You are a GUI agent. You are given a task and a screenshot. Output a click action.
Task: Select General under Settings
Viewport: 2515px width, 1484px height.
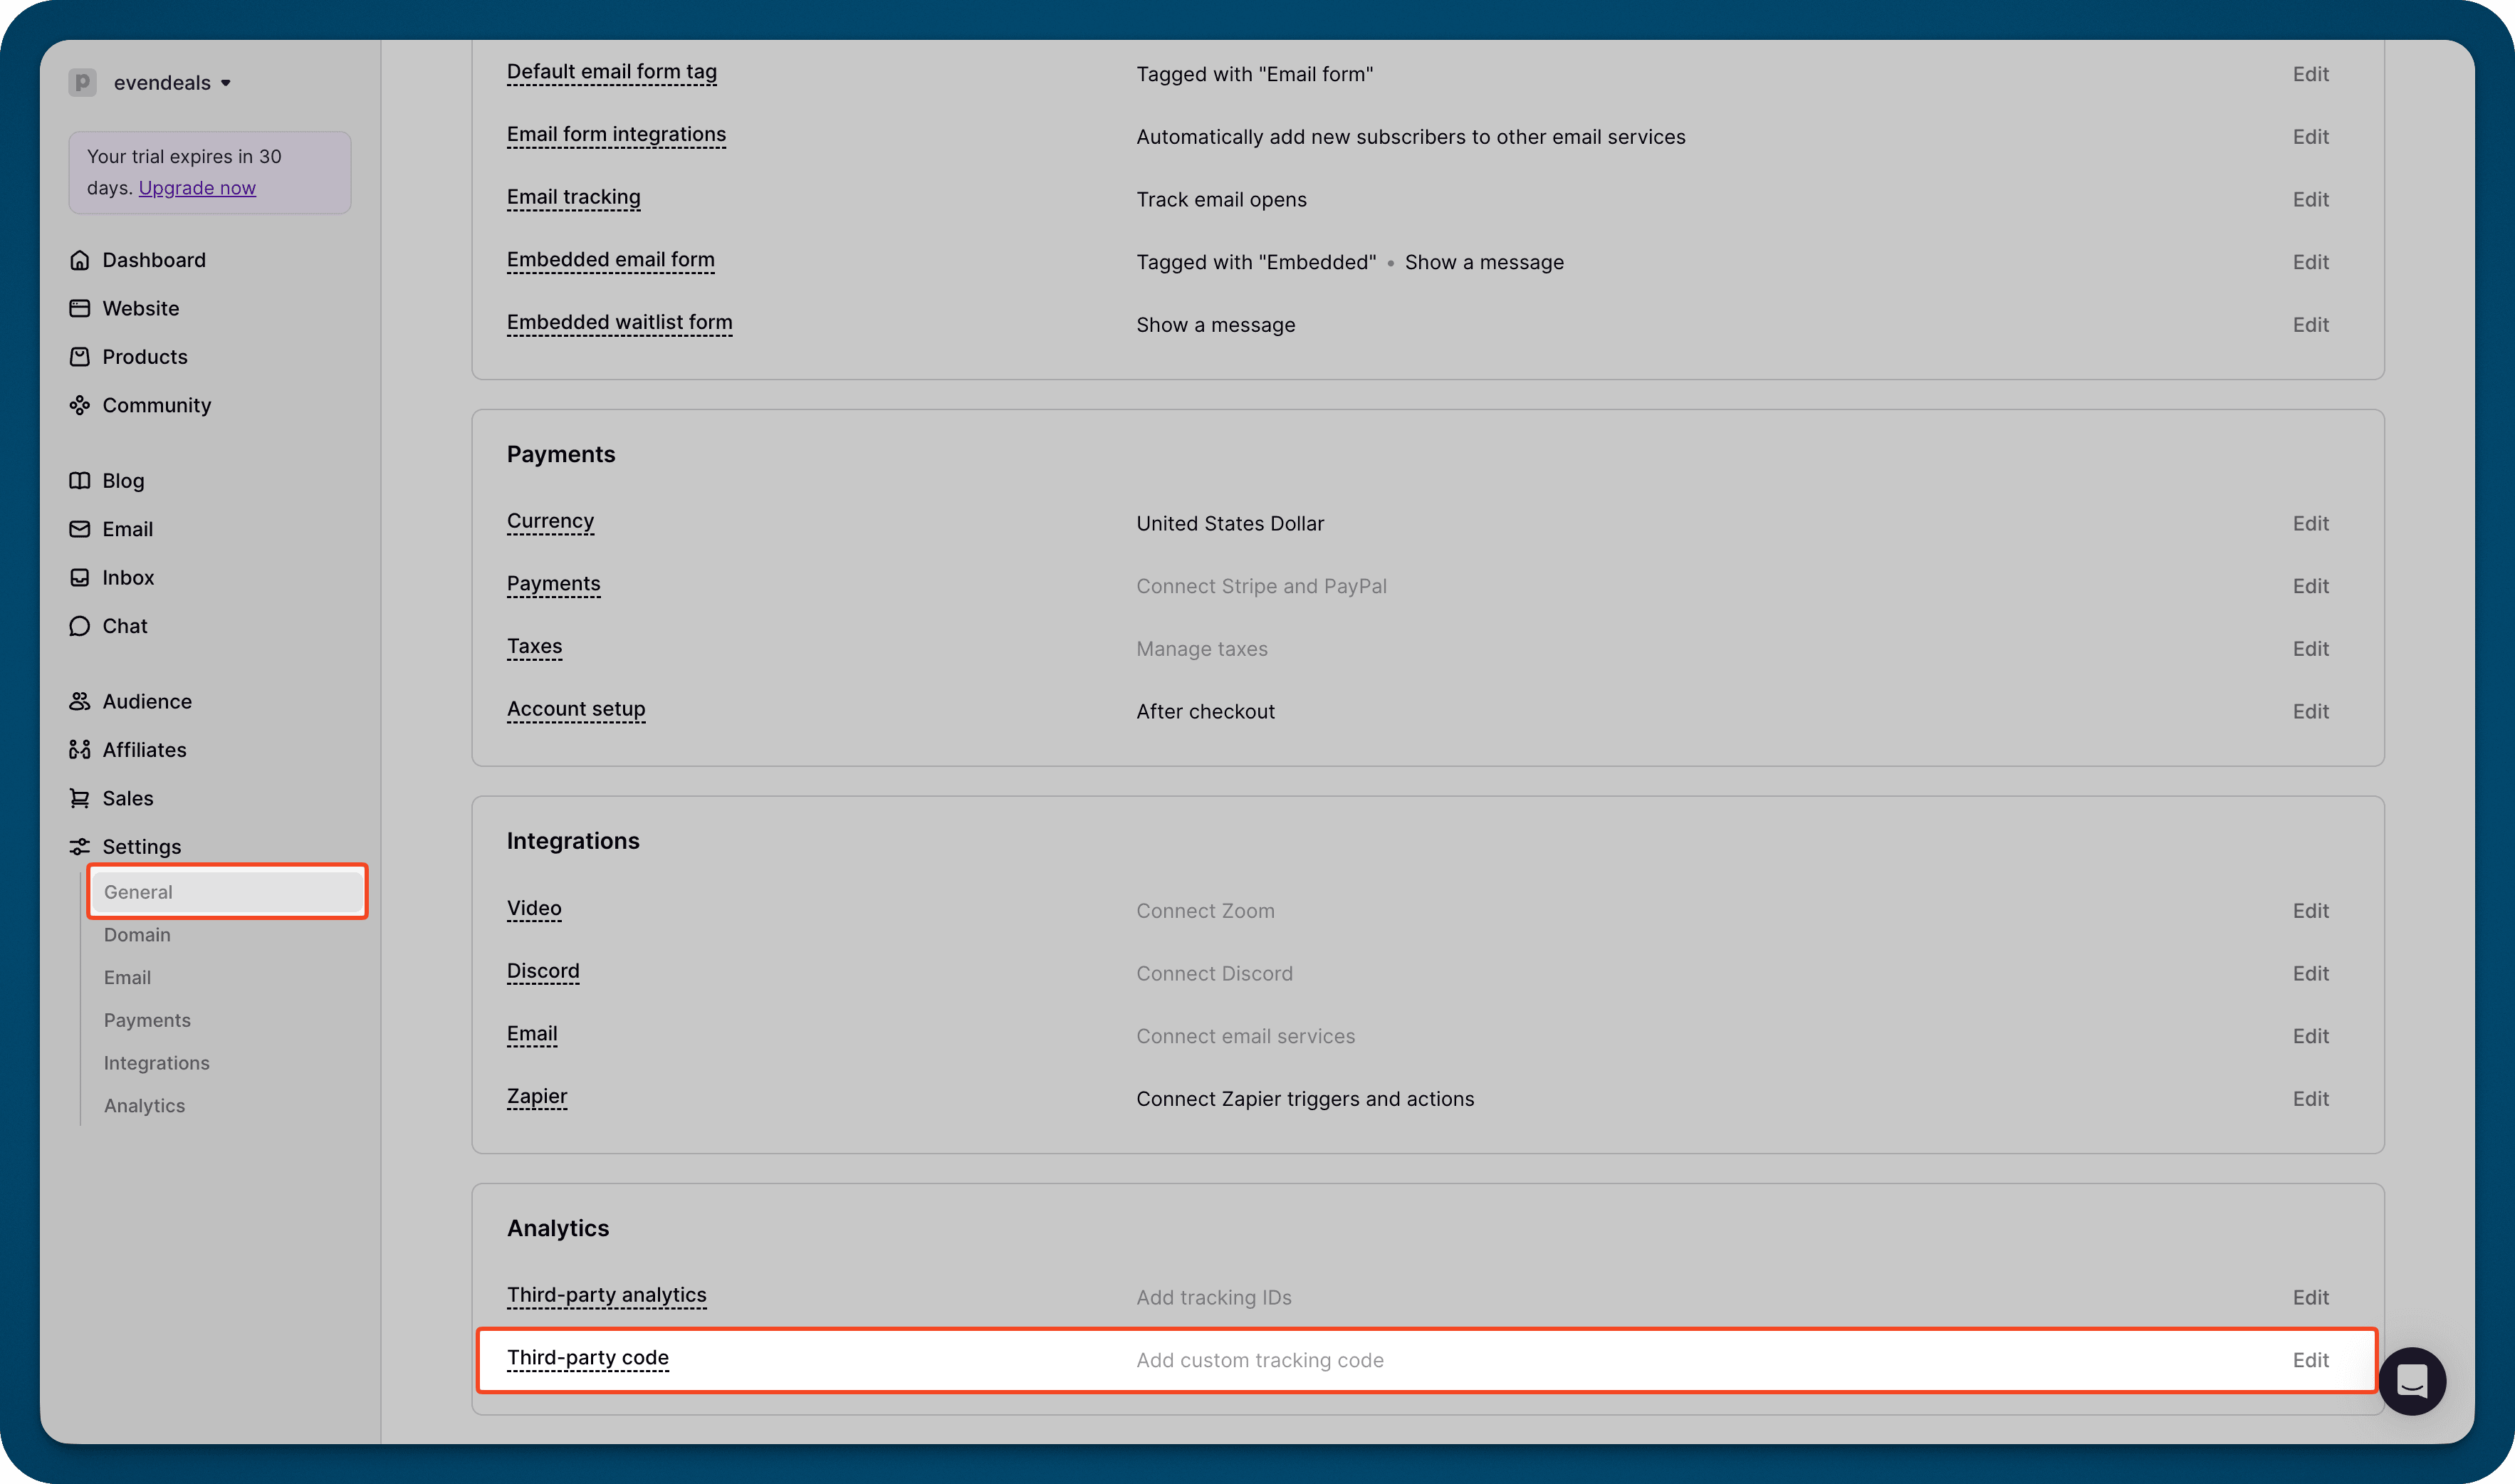(x=138, y=891)
